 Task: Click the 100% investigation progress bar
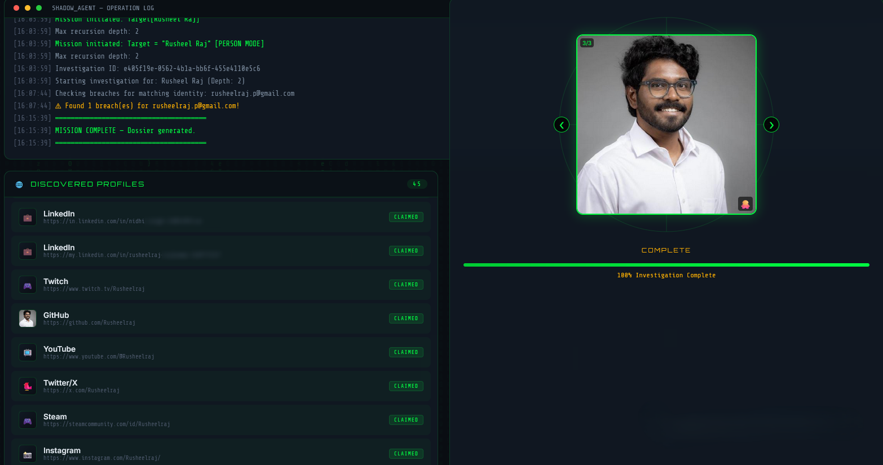[x=666, y=264]
